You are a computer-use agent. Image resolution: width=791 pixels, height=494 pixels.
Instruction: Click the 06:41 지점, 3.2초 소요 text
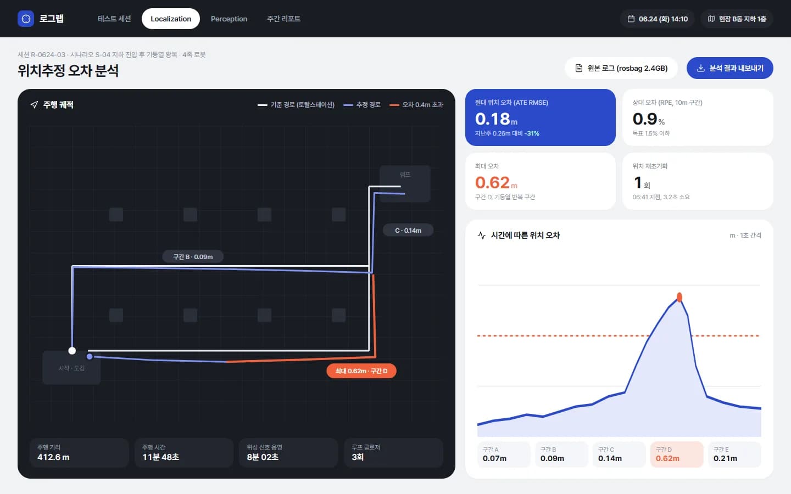pyautogui.click(x=661, y=197)
